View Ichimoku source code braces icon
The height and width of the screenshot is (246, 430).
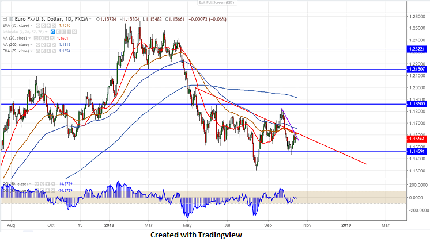63,32
